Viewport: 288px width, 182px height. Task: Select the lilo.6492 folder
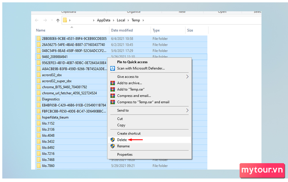(48, 148)
